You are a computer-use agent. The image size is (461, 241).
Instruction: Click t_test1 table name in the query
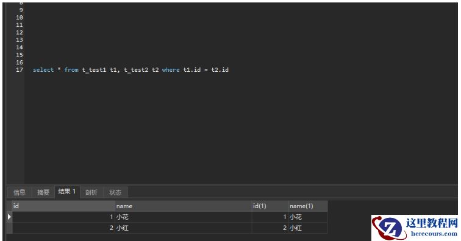pos(94,70)
